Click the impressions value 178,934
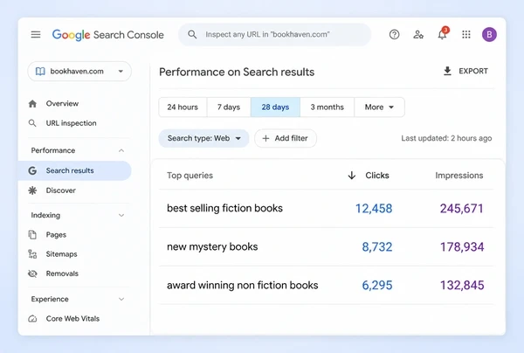The width and height of the screenshot is (524, 353). point(462,247)
